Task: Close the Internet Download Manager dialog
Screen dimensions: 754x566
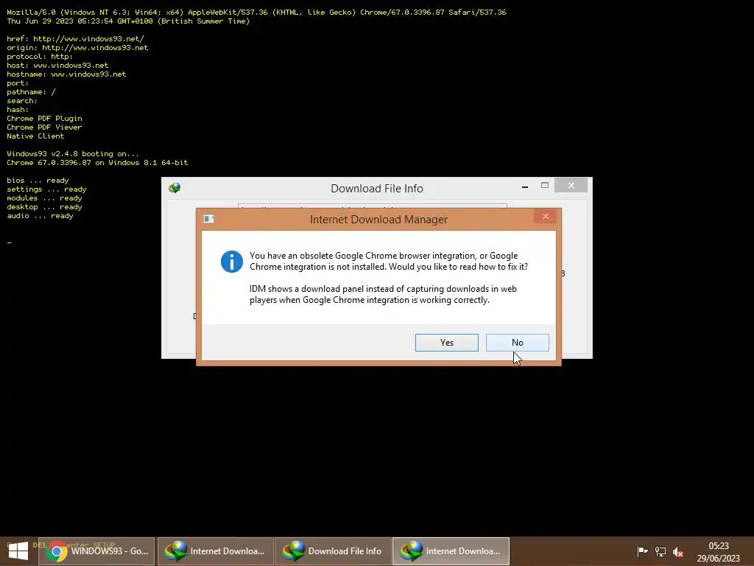Action: coord(546,217)
